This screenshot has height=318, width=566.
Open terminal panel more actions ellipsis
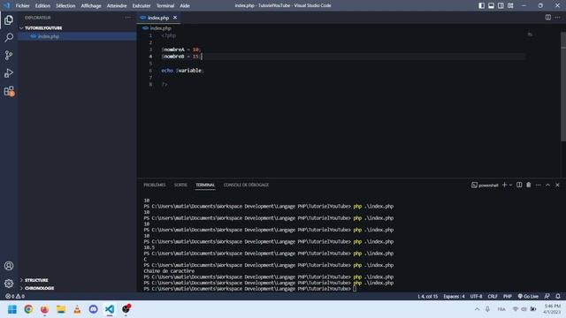coord(539,185)
